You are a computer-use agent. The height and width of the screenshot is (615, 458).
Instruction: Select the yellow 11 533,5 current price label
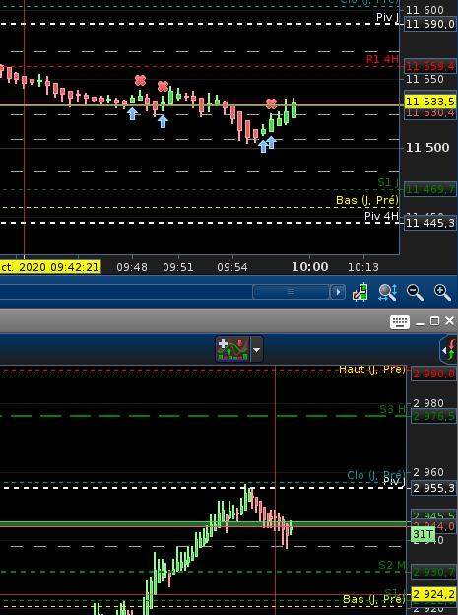click(x=429, y=102)
